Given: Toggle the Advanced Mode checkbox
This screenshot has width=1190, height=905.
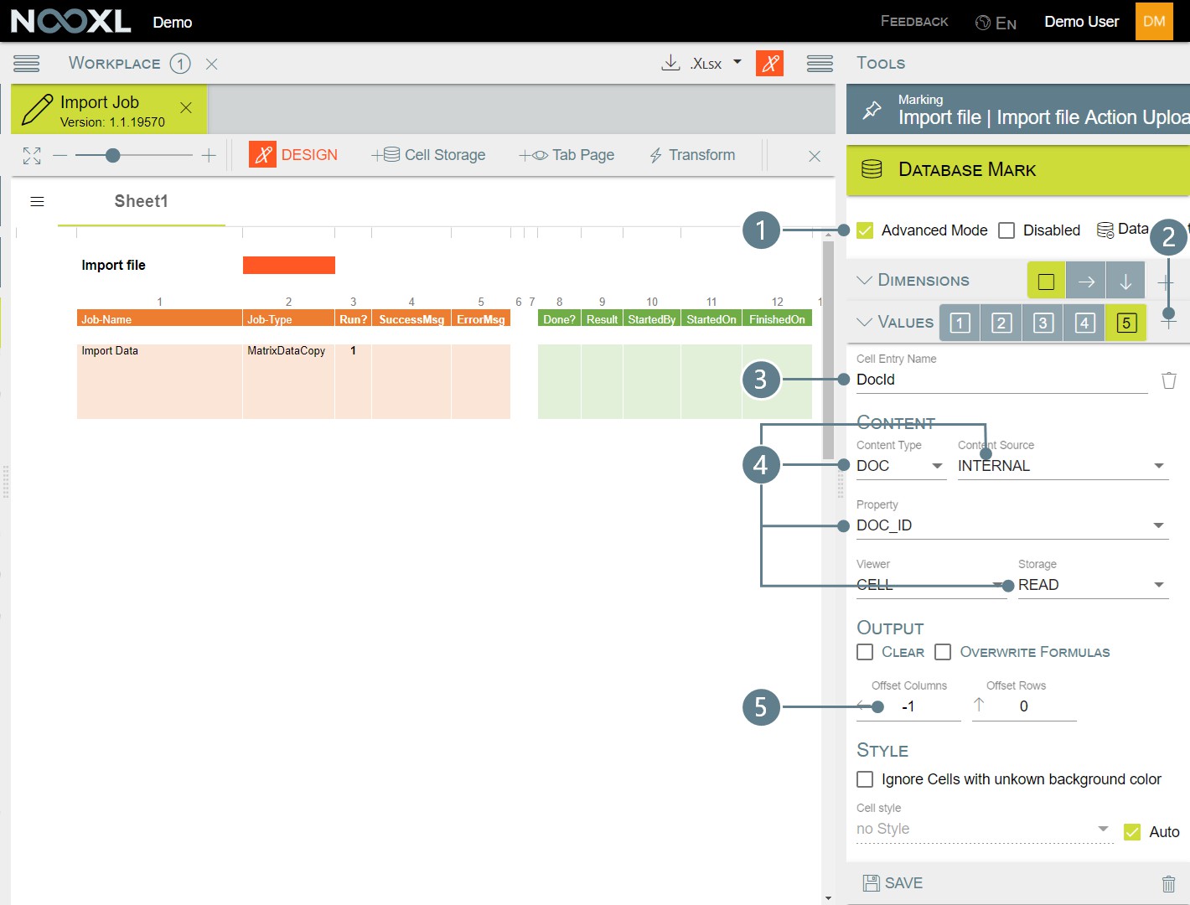Looking at the screenshot, I should pos(865,230).
